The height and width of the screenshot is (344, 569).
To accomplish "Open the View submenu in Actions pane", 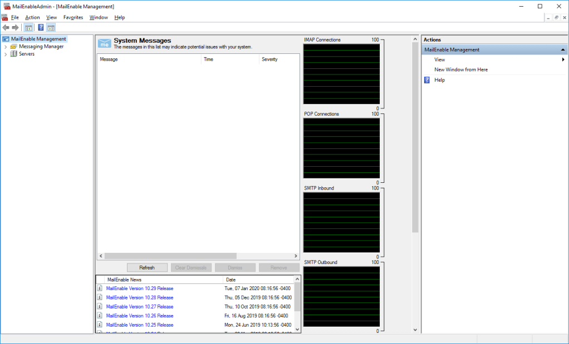I will 440,59.
